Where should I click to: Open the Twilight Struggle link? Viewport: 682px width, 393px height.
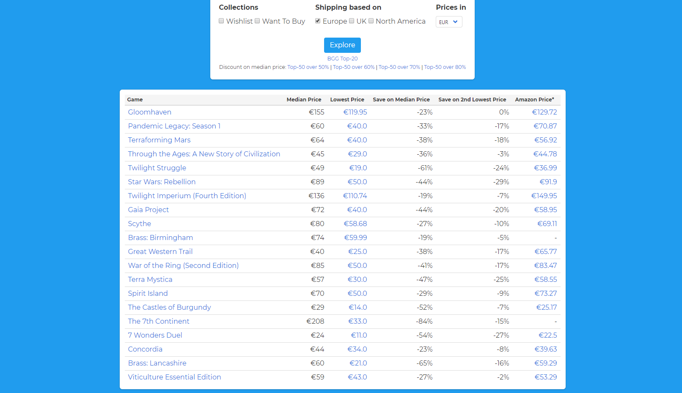coord(157,168)
